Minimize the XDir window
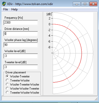 tap(77, 4)
